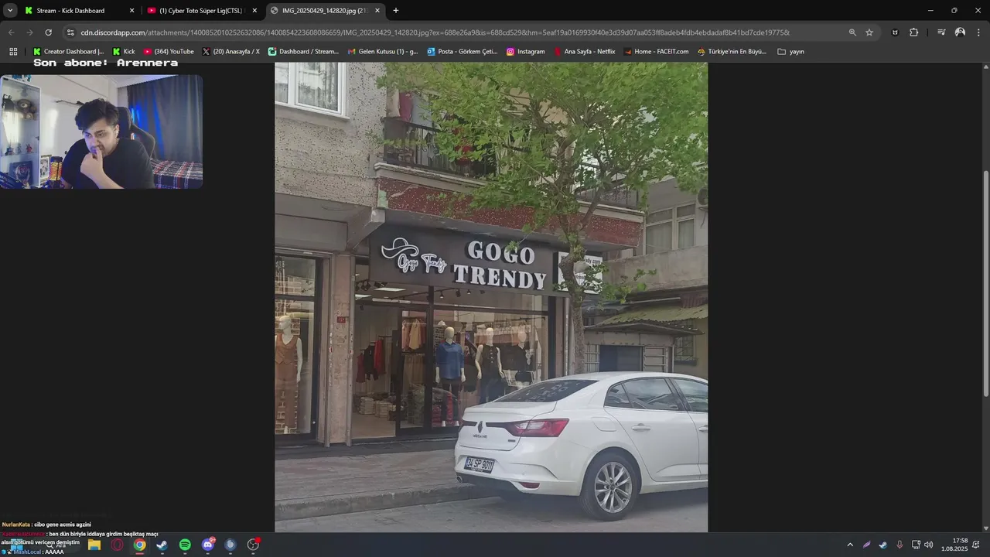Screen dimensions: 990x557
Task: Open Google Chrome from the taskbar
Action: [x=139, y=545]
